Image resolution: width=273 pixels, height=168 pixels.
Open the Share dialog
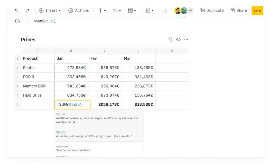[239, 10]
